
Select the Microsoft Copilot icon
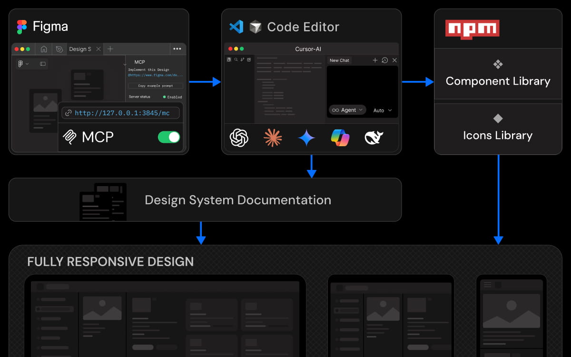point(341,138)
